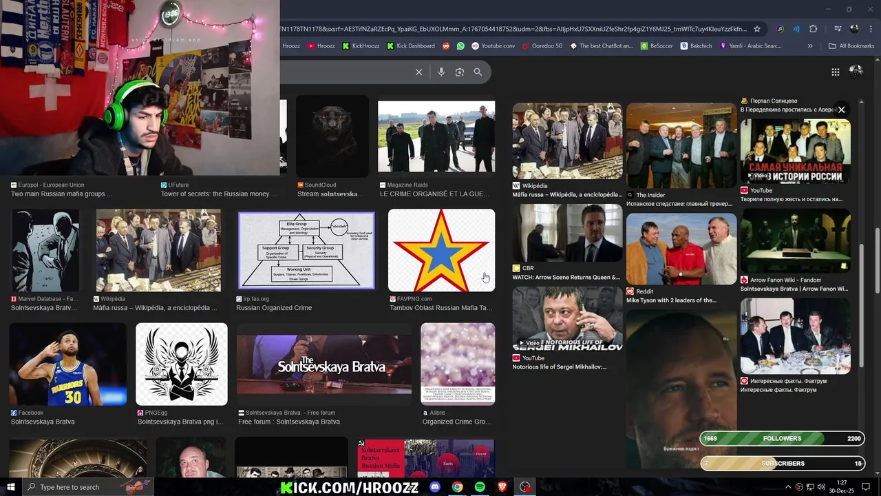Open the Mike Tyson Reddit image

tap(681, 249)
